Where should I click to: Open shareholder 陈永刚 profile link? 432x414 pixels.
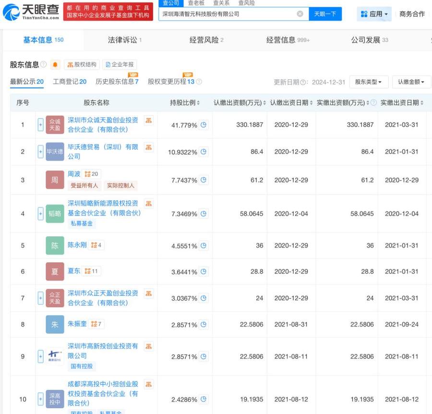(x=77, y=245)
